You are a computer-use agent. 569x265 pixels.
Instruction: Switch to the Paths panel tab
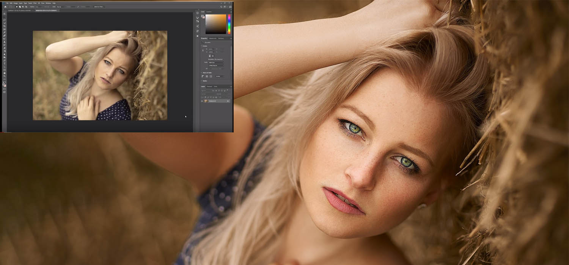point(215,86)
